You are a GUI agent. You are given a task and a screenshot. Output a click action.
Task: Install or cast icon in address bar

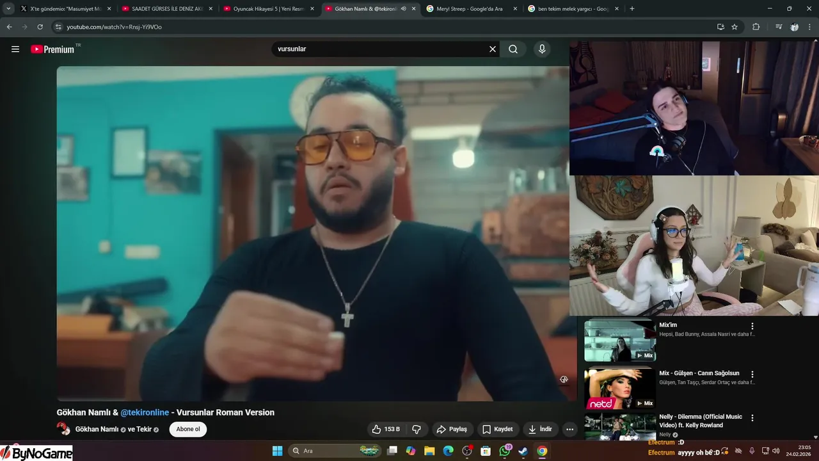tap(720, 27)
